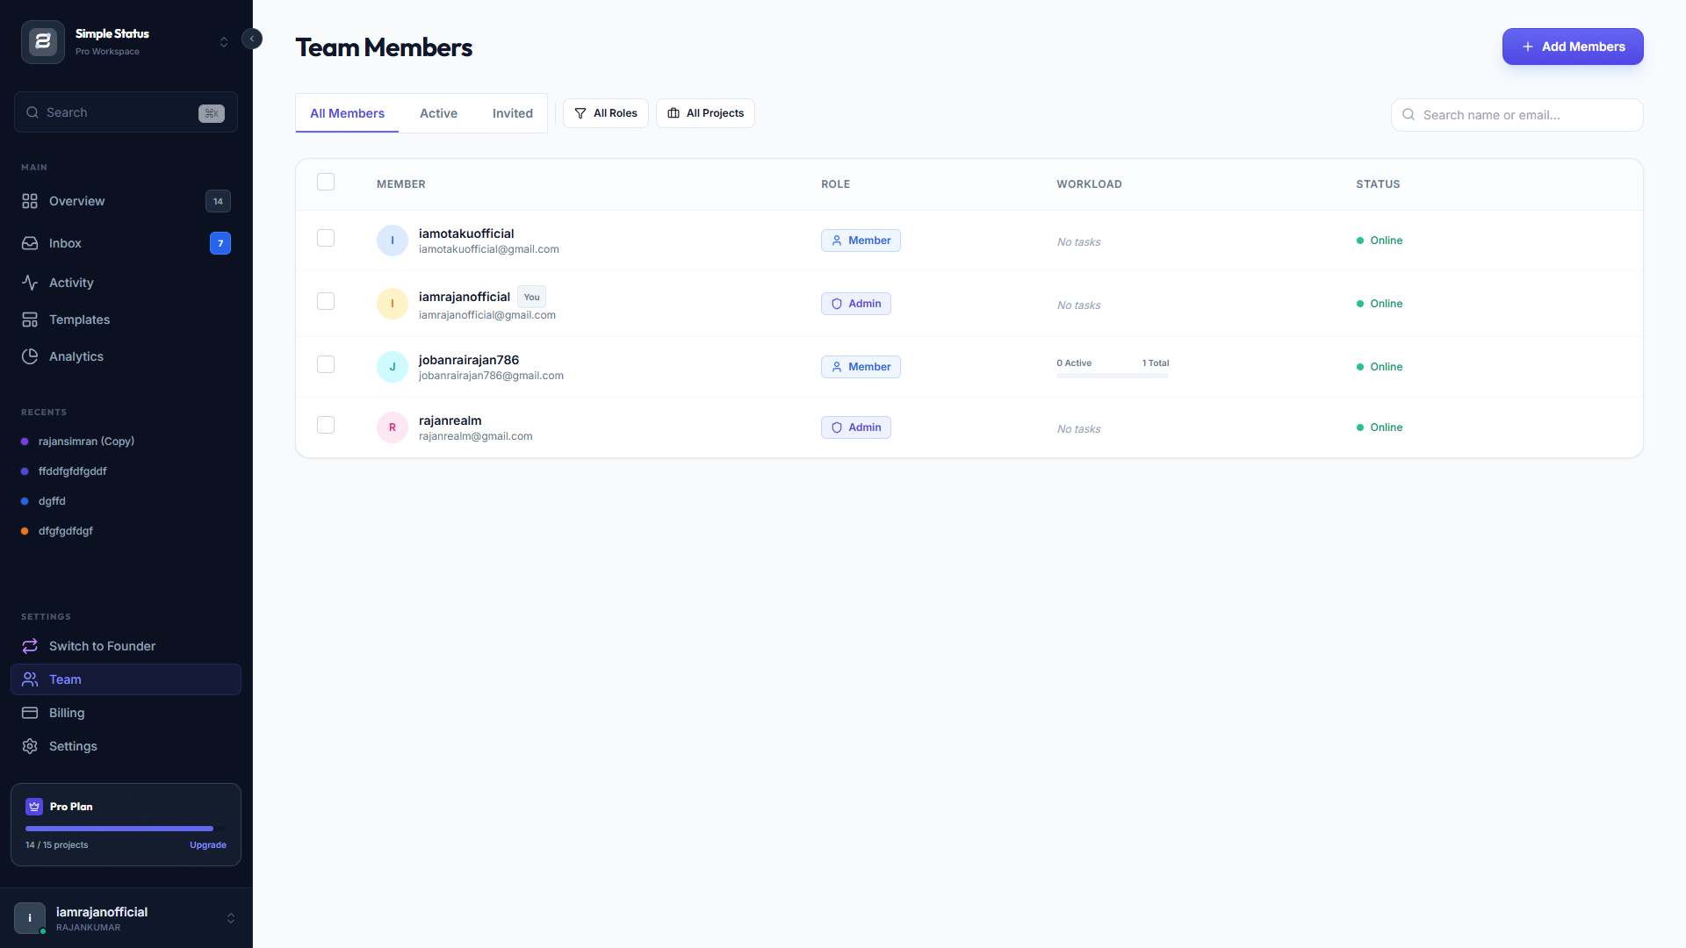
Task: Select the iamotakuofficial row checkbox
Action: 326,238
